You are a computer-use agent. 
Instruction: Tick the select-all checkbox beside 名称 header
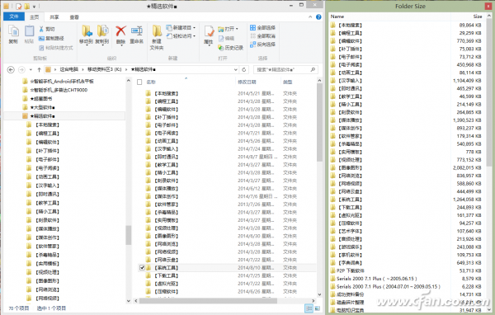139,82
